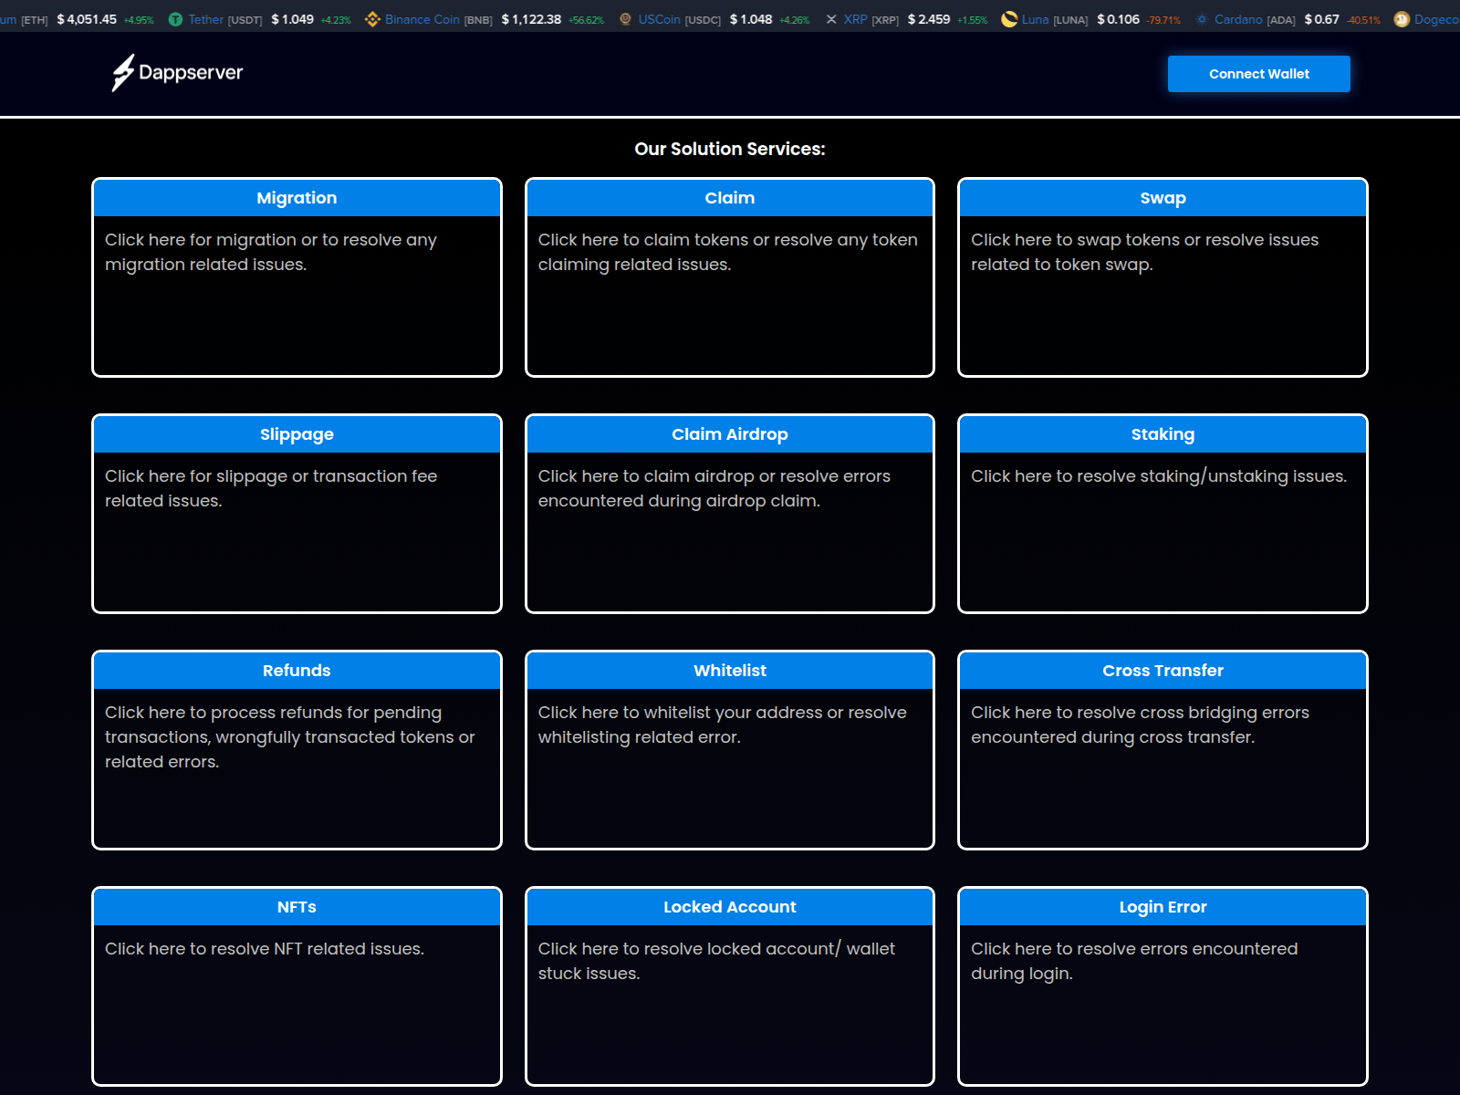Click the Tether price $1.049
Viewport: 1460px width, 1095px height.
(292, 19)
